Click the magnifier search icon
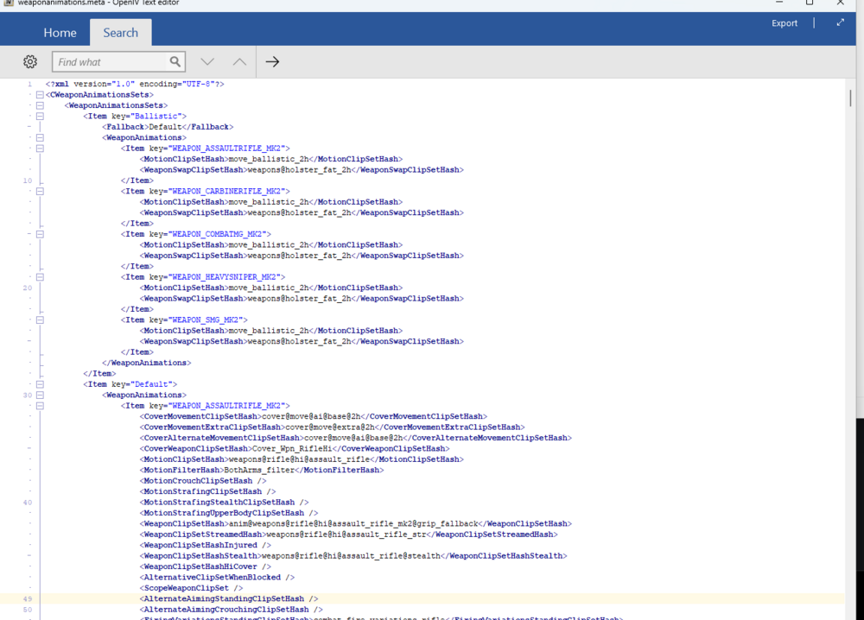 click(x=175, y=61)
